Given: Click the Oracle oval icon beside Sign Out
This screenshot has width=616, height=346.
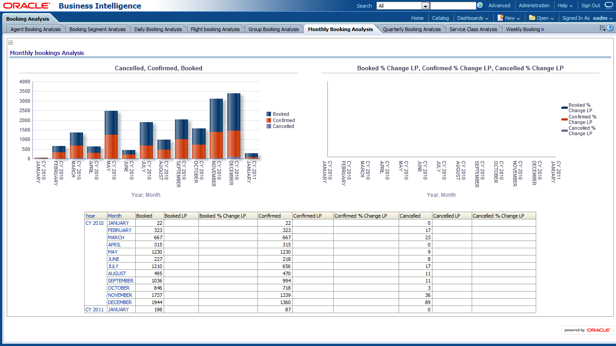Looking at the screenshot, I should click(608, 6).
